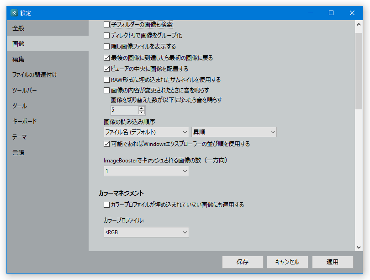370x280 pixels.
Task: Select the ツール settings tab
Action: [48, 106]
